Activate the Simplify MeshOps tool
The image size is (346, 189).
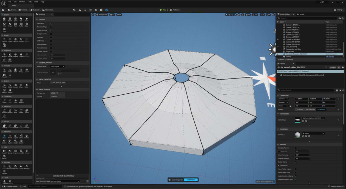[4, 111]
